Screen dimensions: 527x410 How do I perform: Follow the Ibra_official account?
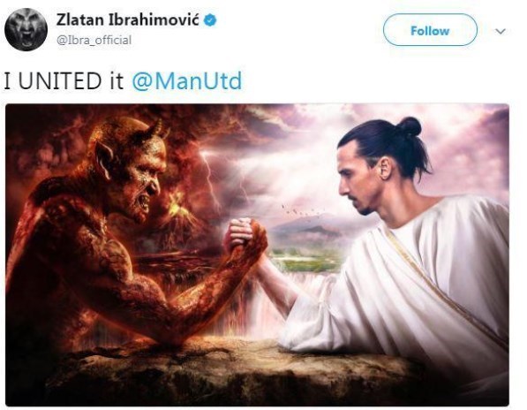(430, 30)
